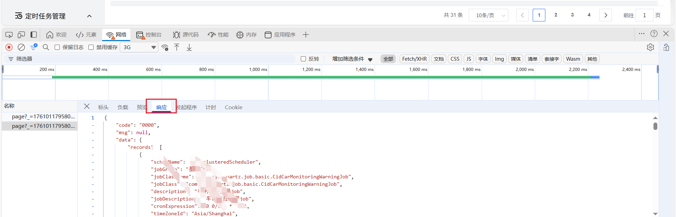Go to page 2
Image resolution: width=676 pixels, height=217 pixels.
[556, 15]
